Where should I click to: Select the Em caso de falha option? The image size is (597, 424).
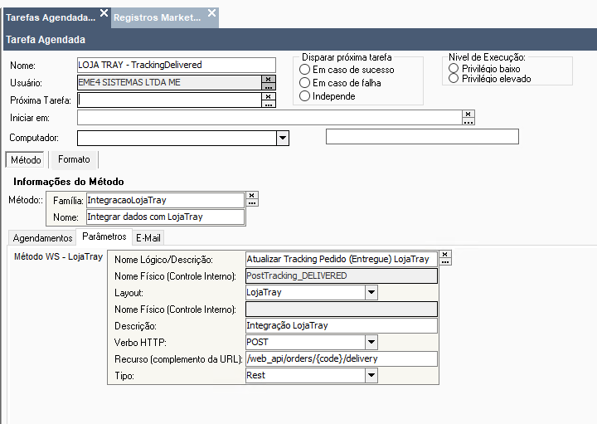tap(304, 83)
